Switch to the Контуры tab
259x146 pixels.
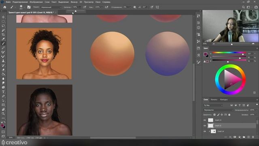pyautogui.click(x=224, y=99)
